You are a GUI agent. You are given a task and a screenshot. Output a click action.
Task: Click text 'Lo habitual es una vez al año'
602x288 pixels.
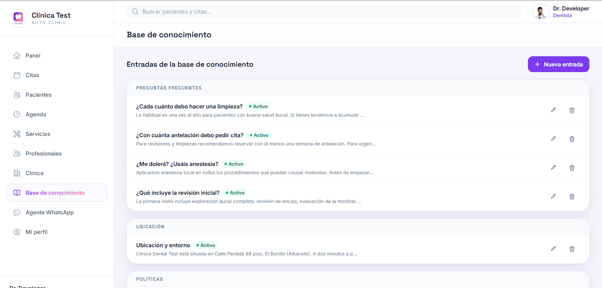point(168,115)
